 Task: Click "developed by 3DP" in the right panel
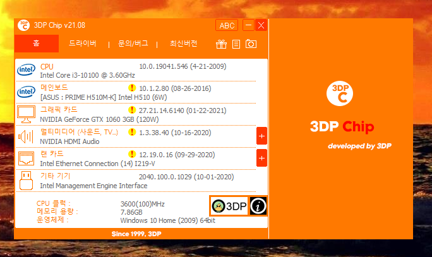tap(359, 146)
